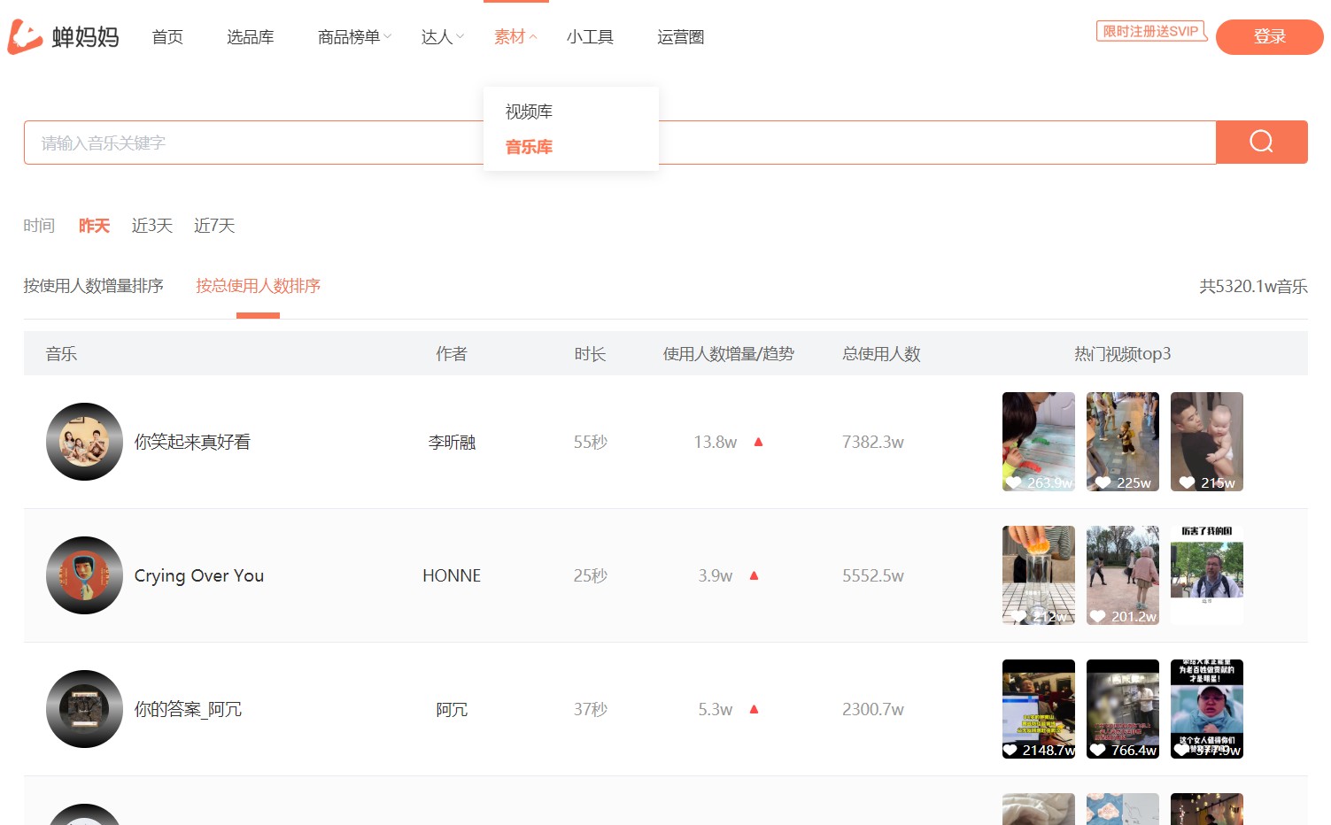Click the 3.9w increment value
The height and width of the screenshot is (825, 1331).
click(716, 575)
